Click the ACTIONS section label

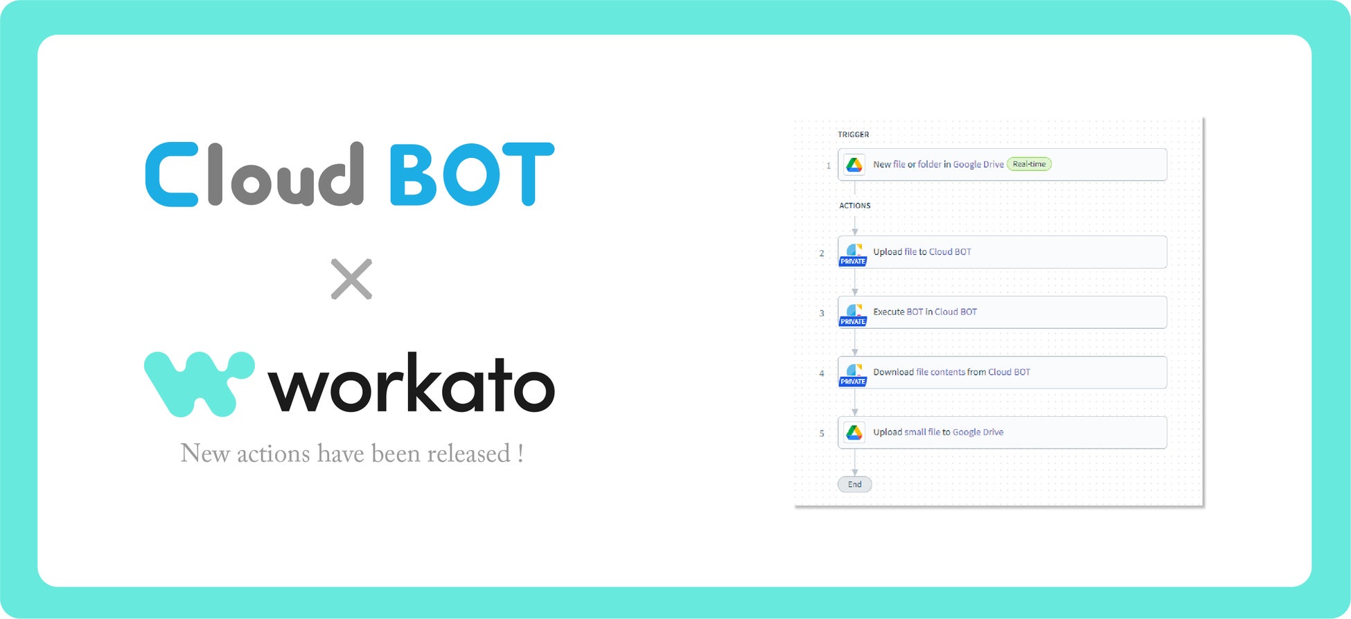pyautogui.click(x=855, y=206)
